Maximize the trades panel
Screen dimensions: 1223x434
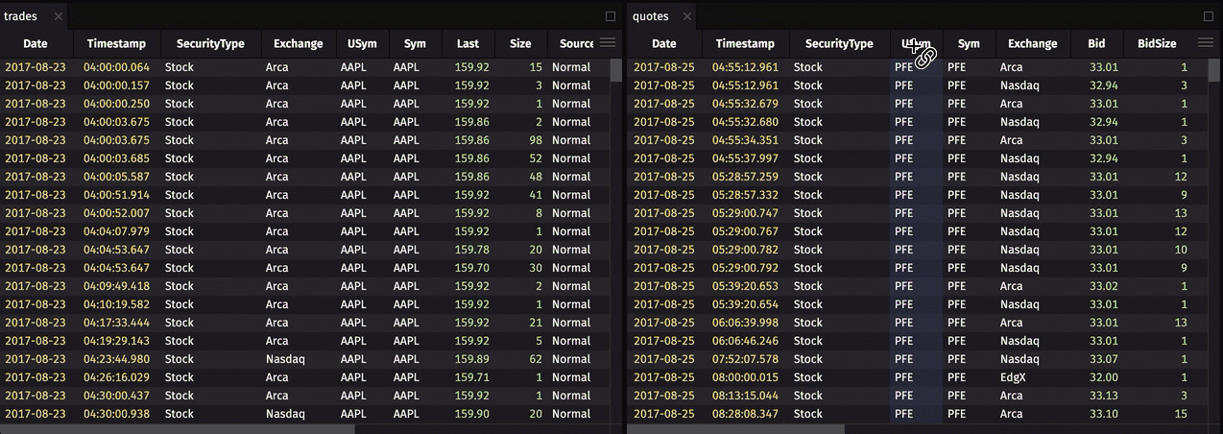point(611,16)
